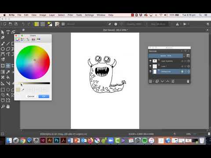Confirm color with the OK button
The width and height of the screenshot is (211, 158).
coord(44,96)
